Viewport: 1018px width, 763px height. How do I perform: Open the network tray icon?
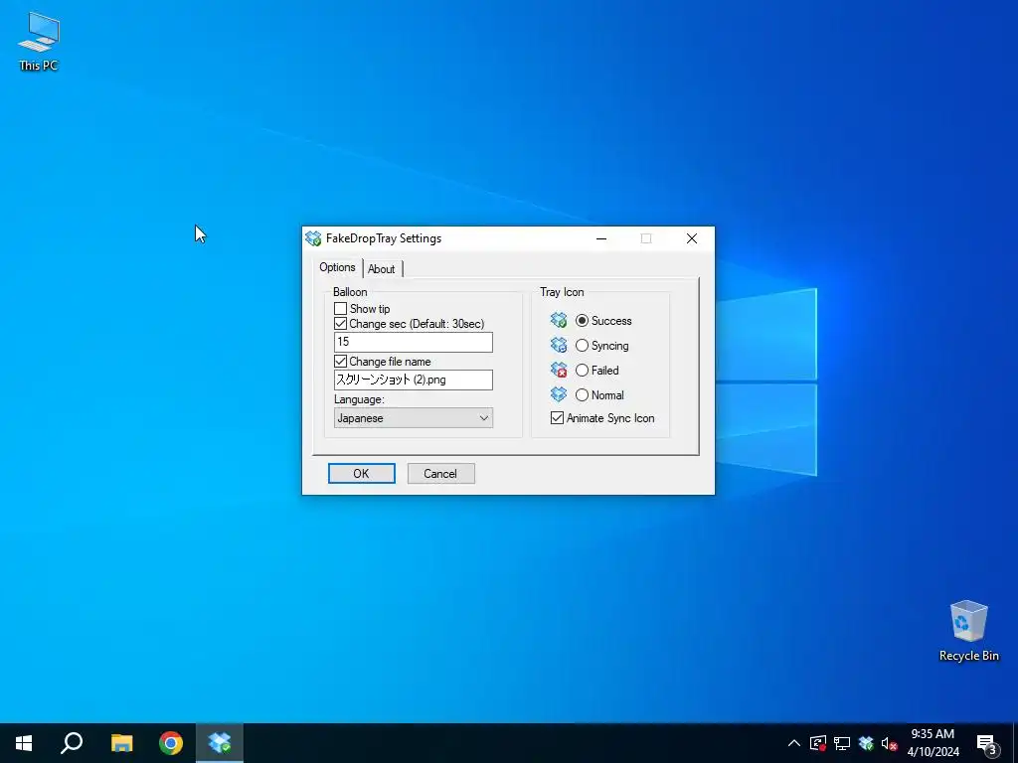click(x=842, y=743)
